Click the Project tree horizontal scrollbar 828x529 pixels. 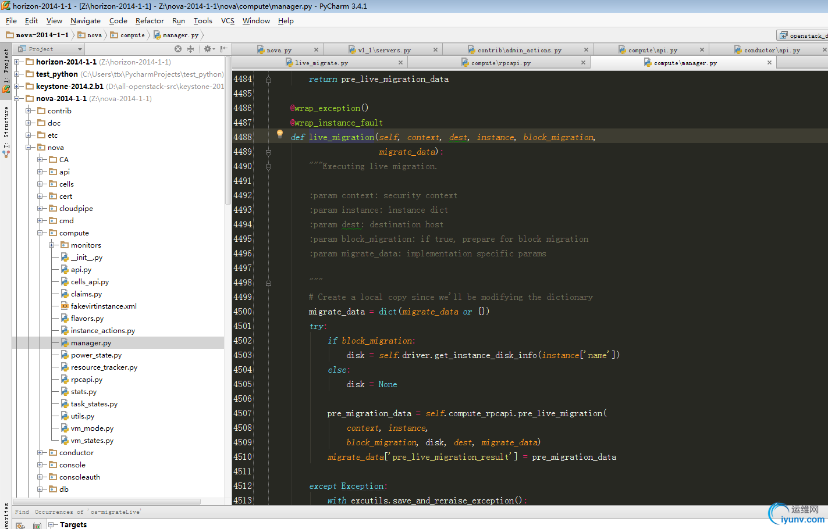pyautogui.click(x=107, y=501)
